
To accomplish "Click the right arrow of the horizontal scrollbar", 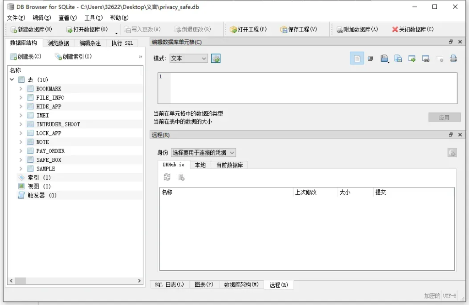I will coord(139,281).
